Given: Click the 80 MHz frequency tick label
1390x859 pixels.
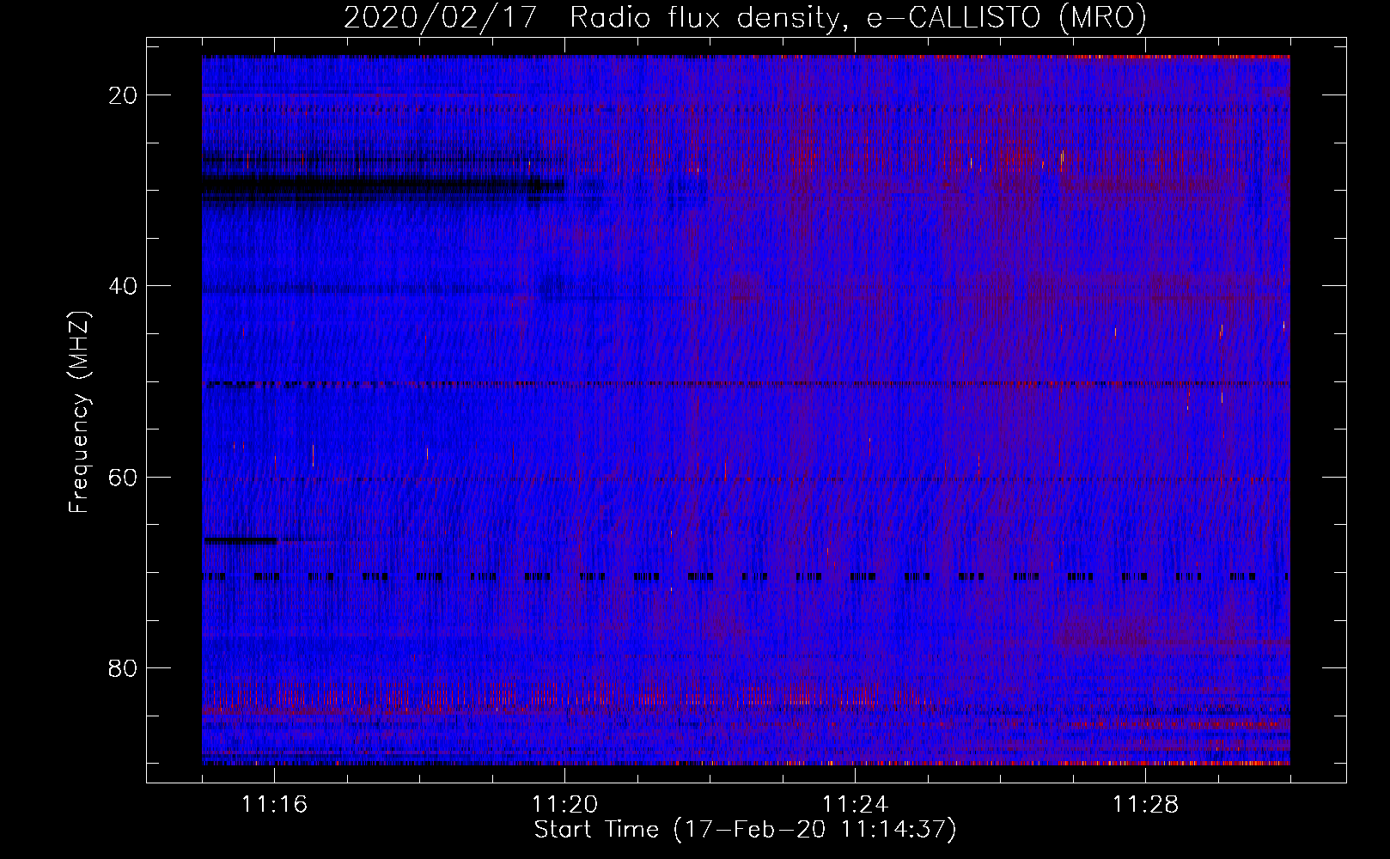Looking at the screenshot, I should point(124,667).
